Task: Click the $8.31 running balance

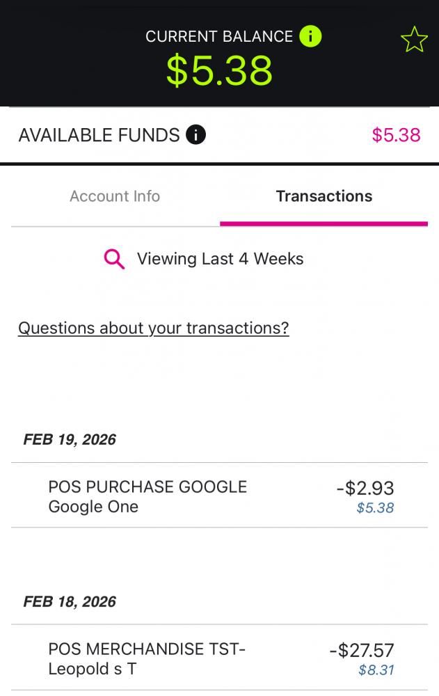Action: tap(376, 670)
